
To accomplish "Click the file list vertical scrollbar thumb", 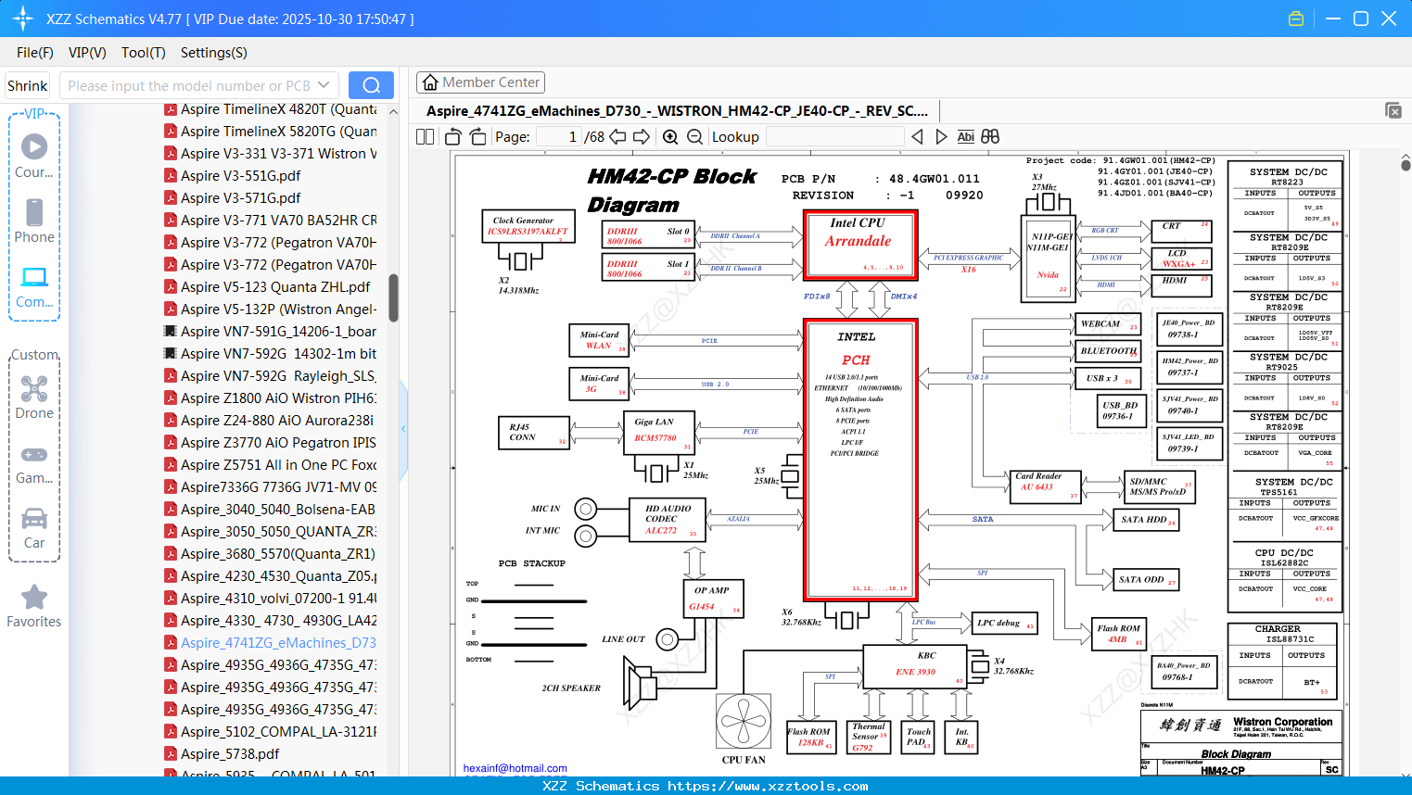I will 393,297.
